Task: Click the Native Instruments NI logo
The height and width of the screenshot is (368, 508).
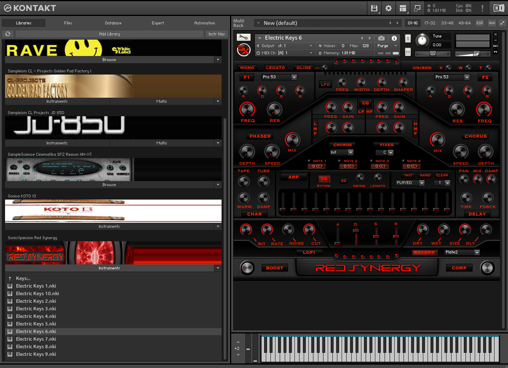Action: 498,8
